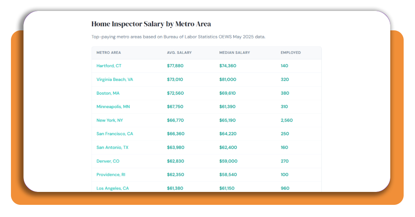Screen dimensions: 415x217
Task: Select the $59,000 median salary cell
Action: 228,161
